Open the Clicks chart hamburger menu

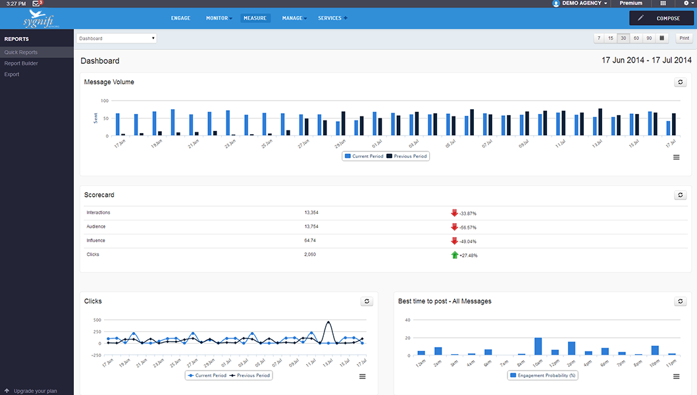point(362,377)
